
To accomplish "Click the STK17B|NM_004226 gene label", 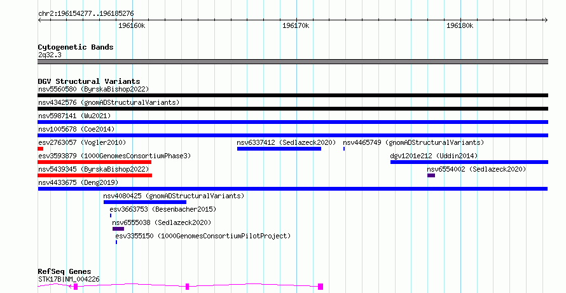I will point(69,279).
